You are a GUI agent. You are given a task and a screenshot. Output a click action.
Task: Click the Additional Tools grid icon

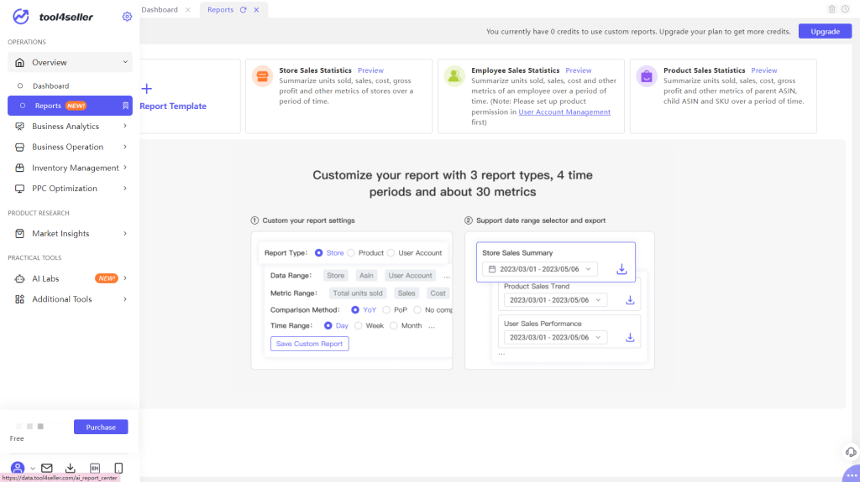(x=20, y=299)
